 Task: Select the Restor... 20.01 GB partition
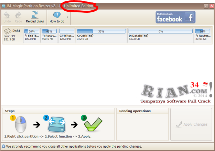pos(203,35)
